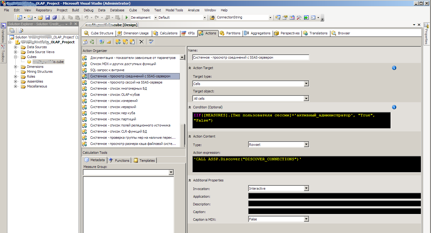Switch to Partitions tab
Screen dimensions: 431x233
(230, 33)
